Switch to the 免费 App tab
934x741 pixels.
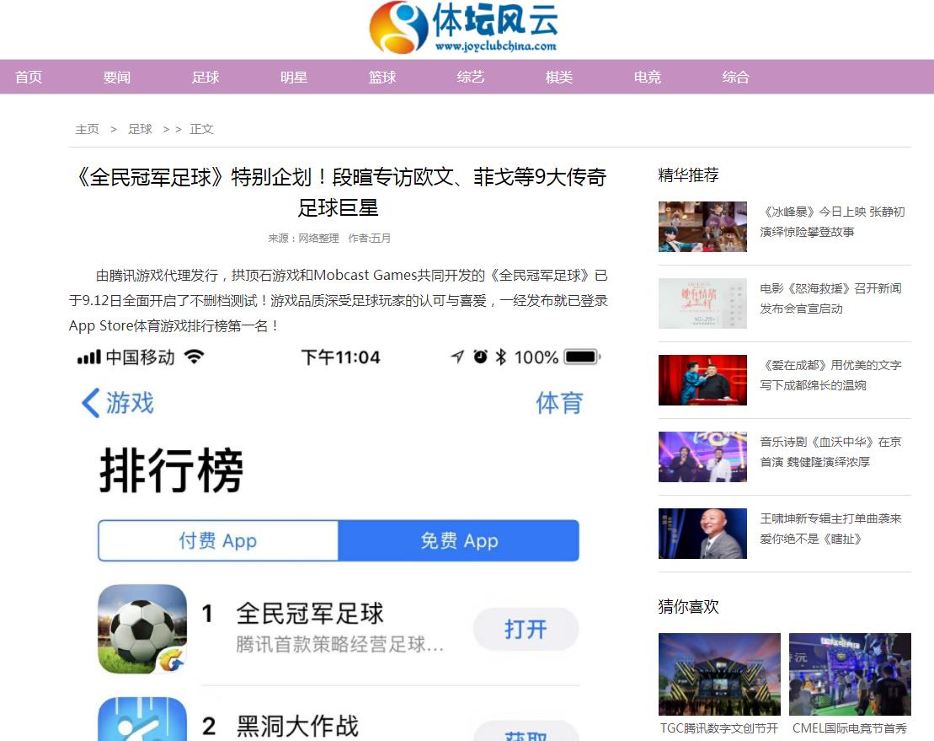(459, 540)
